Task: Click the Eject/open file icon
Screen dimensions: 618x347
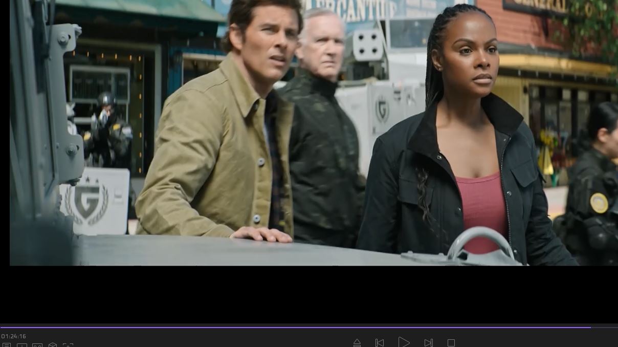Action: [x=357, y=343]
